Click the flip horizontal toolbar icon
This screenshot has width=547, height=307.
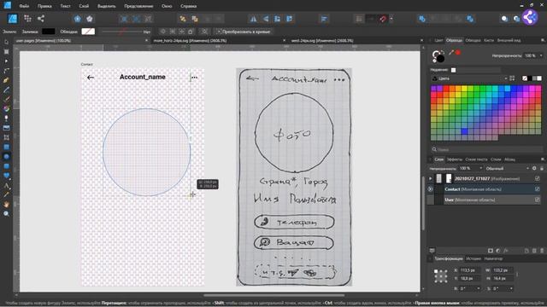pos(253,19)
